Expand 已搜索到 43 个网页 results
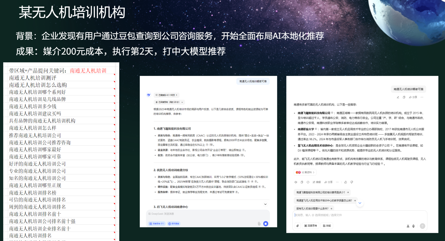This screenshot has width=445, height=241. click(x=166, y=95)
